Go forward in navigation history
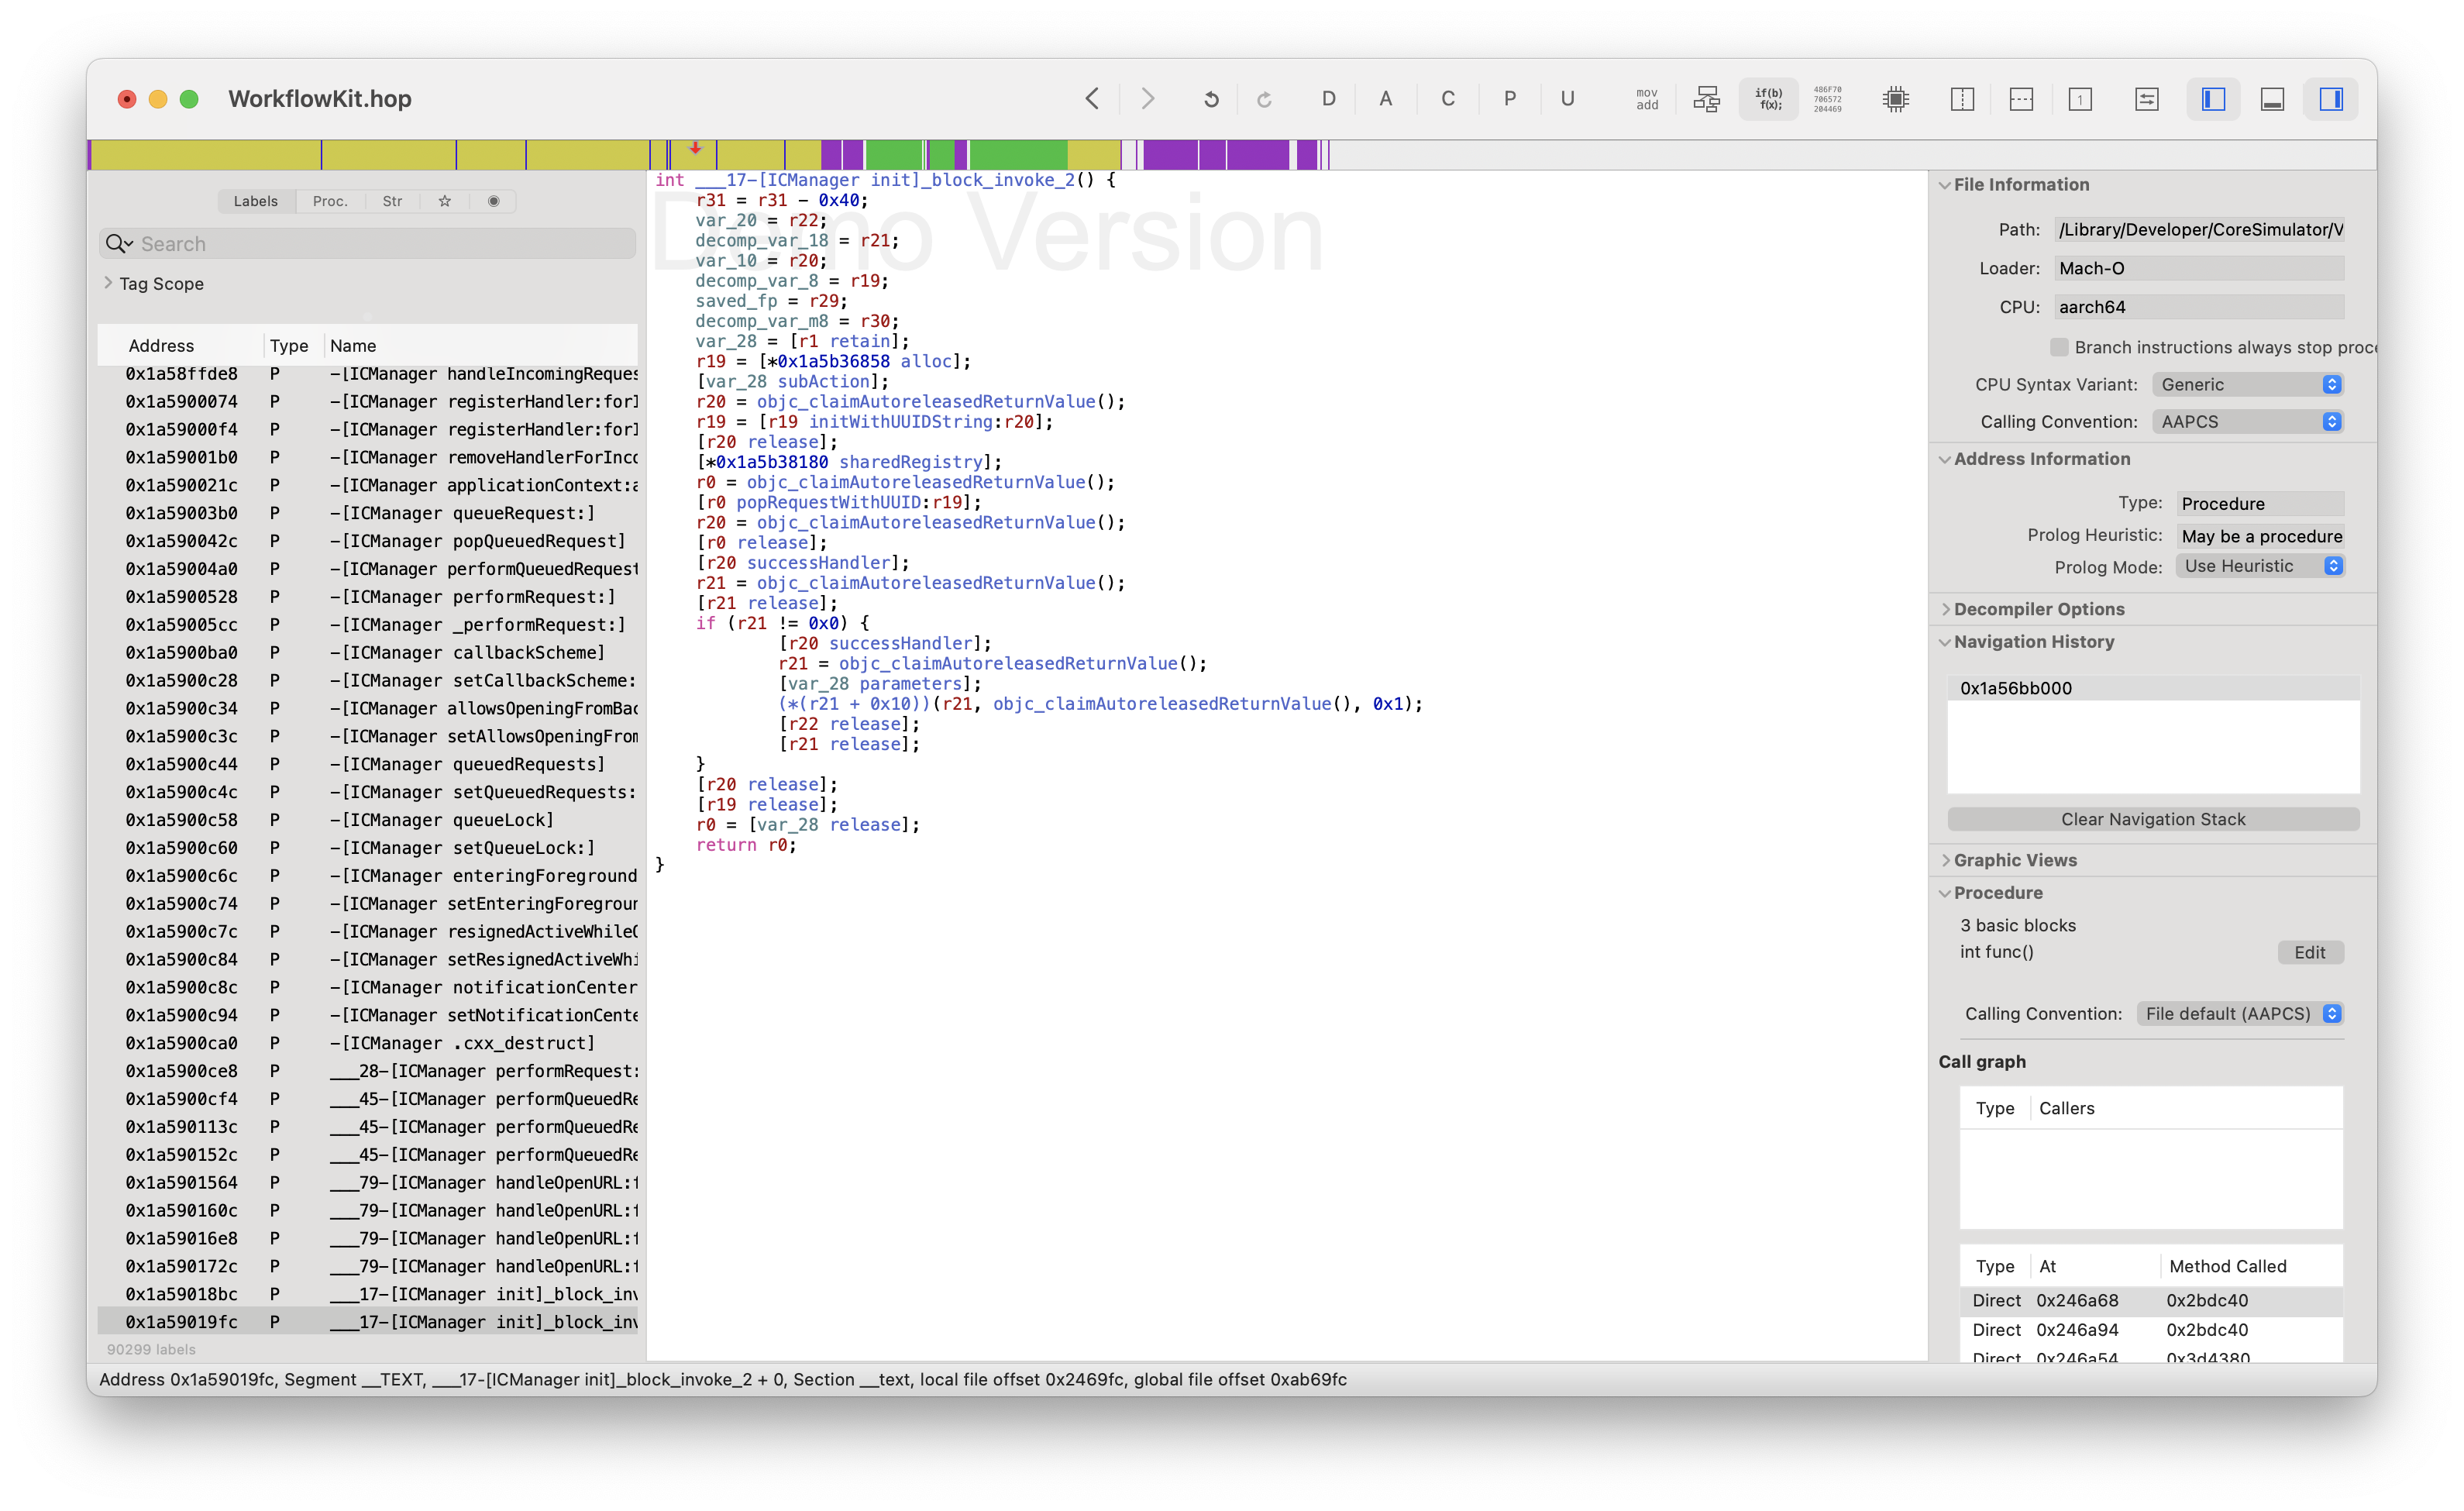 click(x=1148, y=98)
